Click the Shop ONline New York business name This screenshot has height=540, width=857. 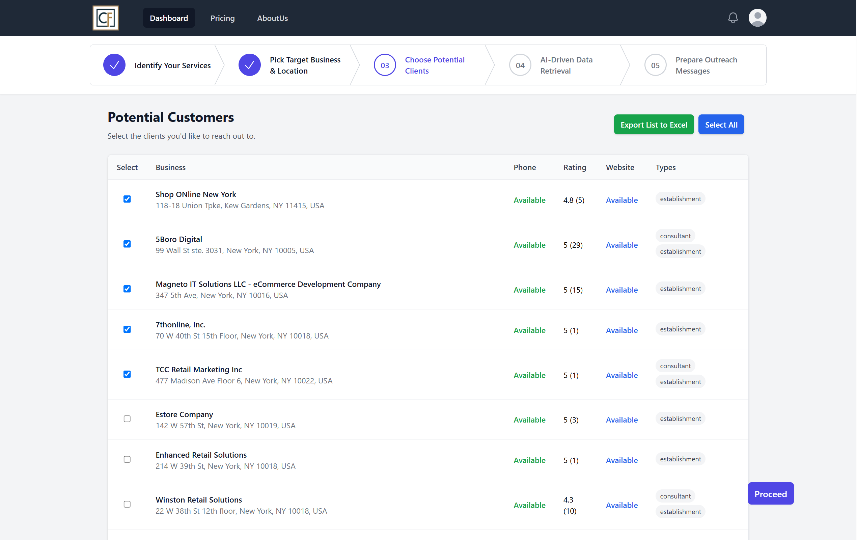click(196, 194)
